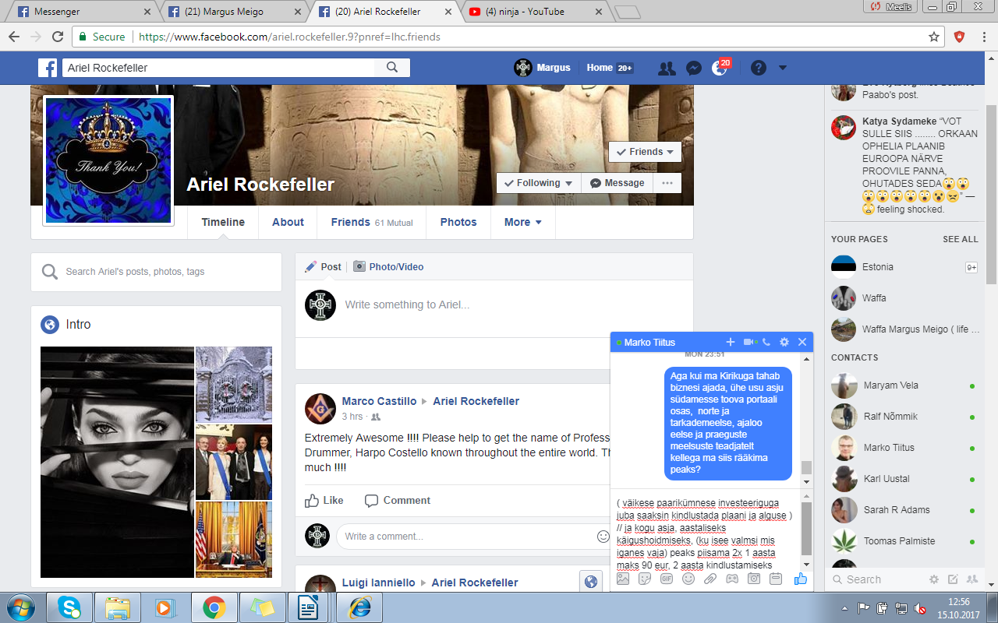998x623 pixels.
Task: Open the Friends dropdown on cover photo
Action: pos(645,152)
